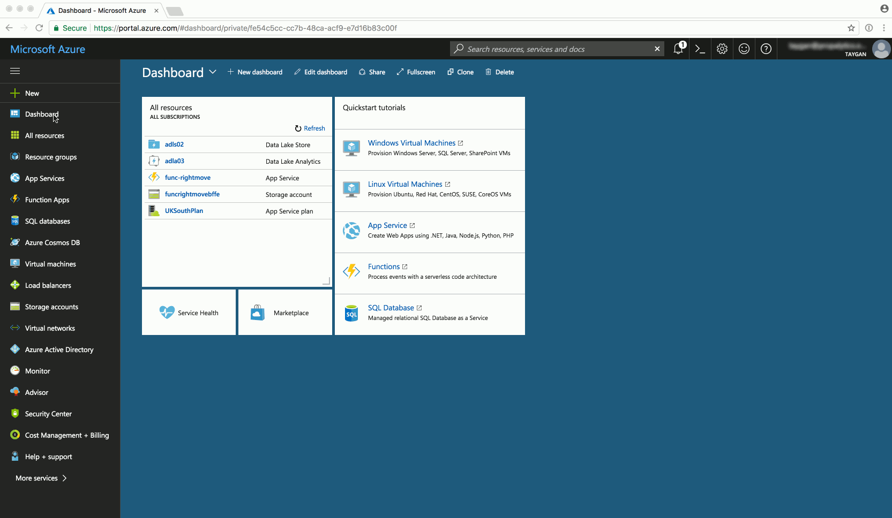Click the adla03 Data Lake Analytics icon
Image resolution: width=892 pixels, height=518 pixels.
click(154, 161)
